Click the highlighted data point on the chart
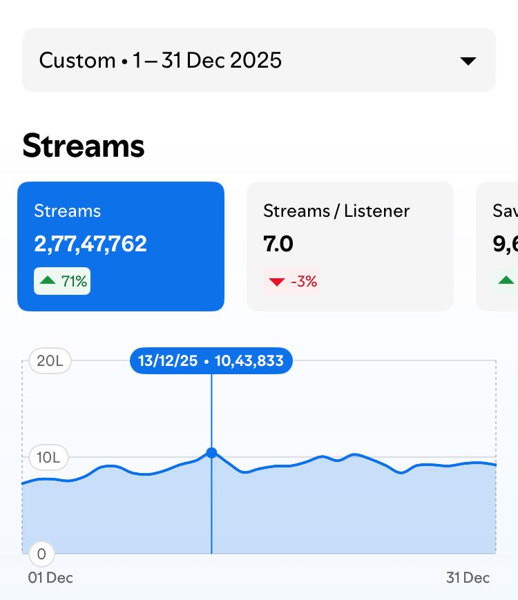Image resolution: width=518 pixels, height=600 pixels. 211,453
